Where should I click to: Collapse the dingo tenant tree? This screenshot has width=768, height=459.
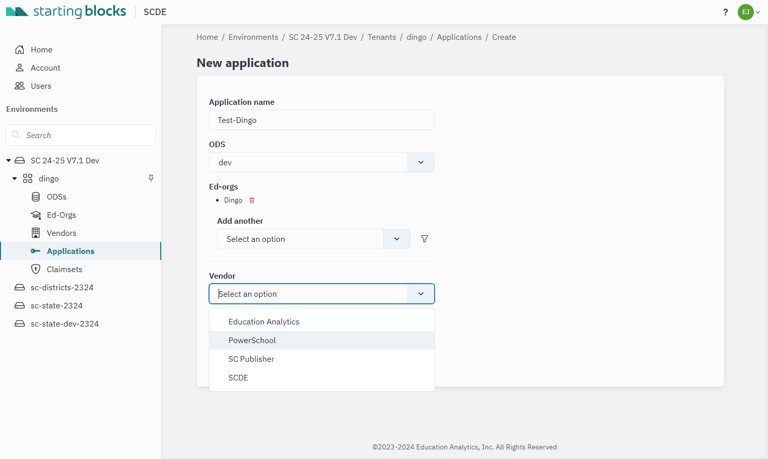click(15, 178)
